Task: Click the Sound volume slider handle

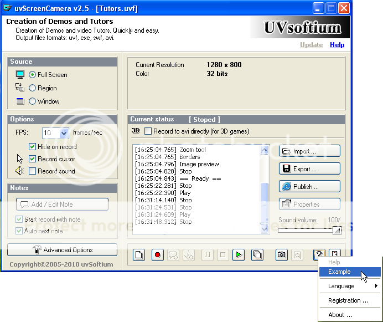Action: click(x=337, y=230)
